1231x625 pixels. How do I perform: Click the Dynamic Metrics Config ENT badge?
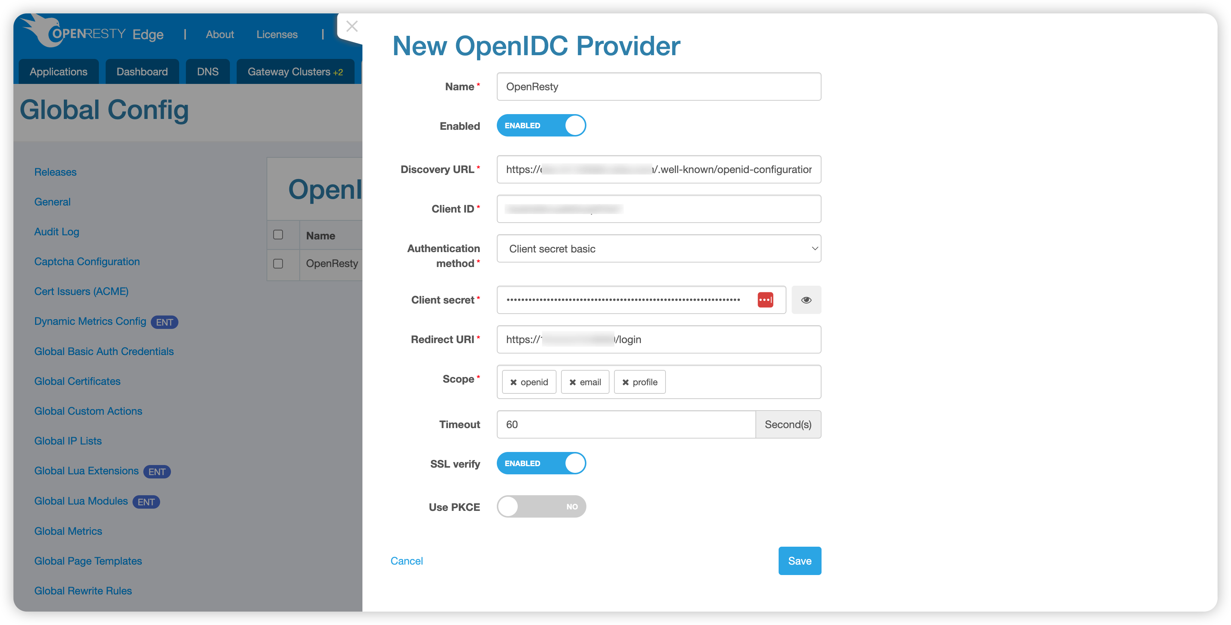pos(164,322)
